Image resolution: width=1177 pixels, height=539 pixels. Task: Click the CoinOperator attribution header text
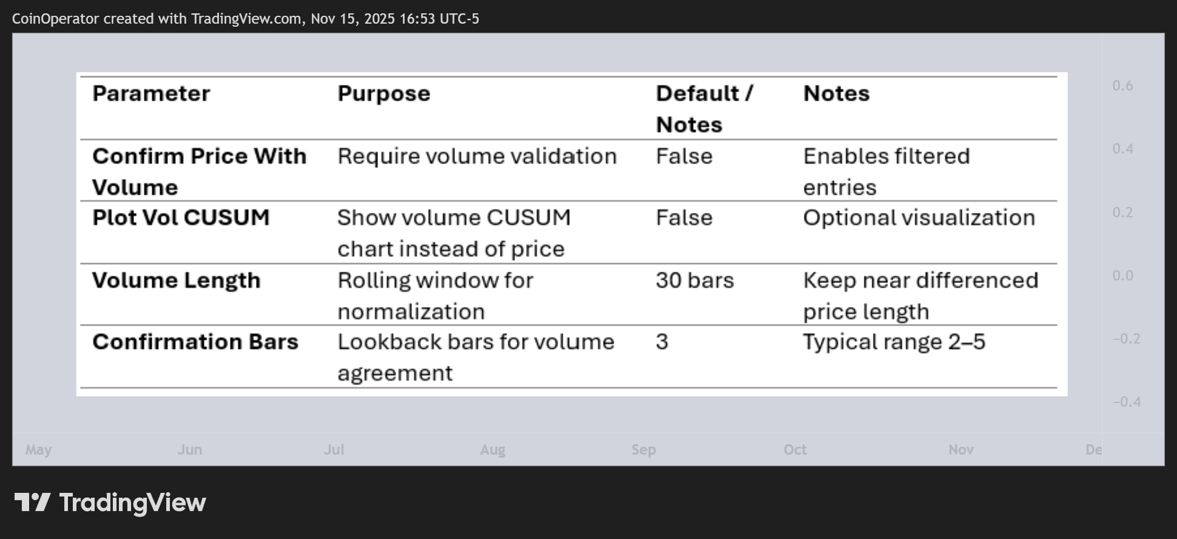246,19
